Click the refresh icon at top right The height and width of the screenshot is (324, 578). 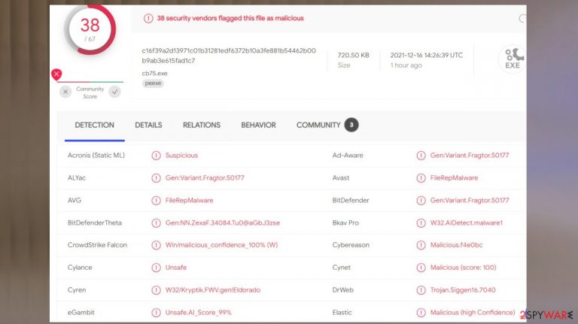click(522, 18)
